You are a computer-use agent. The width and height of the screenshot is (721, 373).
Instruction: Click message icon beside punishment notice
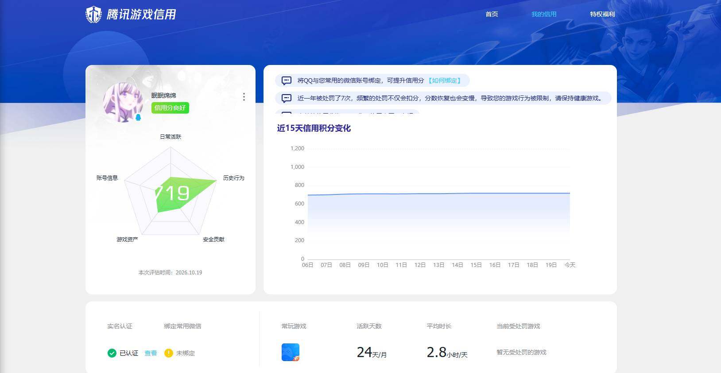point(287,98)
